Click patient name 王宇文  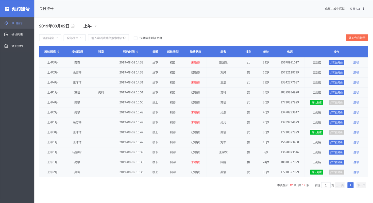223,152
